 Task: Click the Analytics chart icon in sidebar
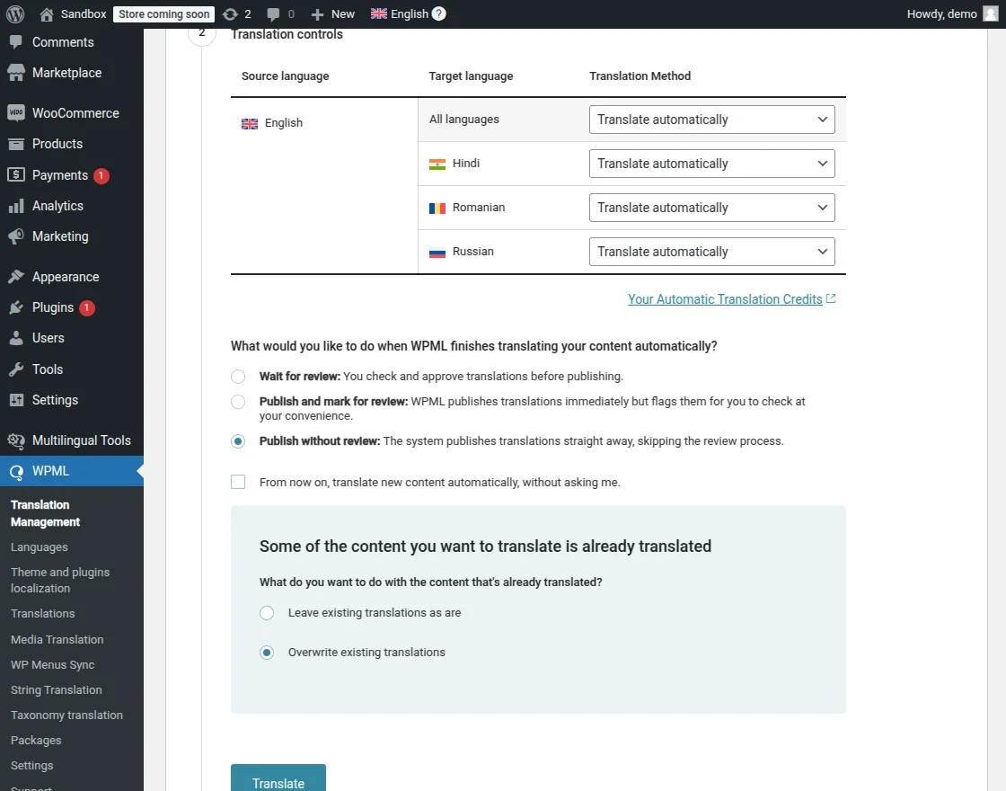click(18, 205)
